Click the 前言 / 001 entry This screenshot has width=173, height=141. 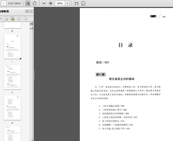[103, 63]
